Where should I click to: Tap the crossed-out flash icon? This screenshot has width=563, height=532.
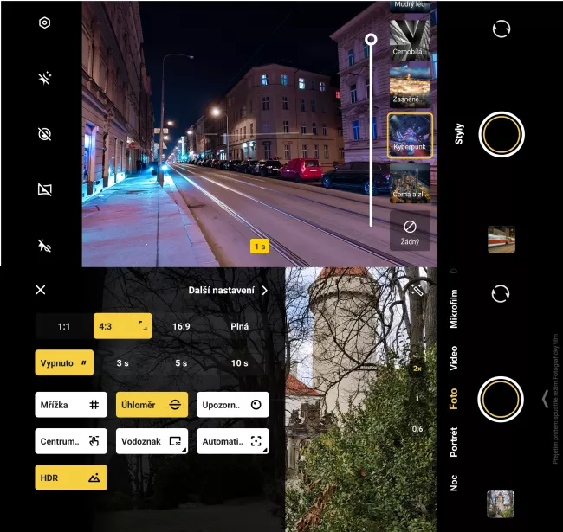(44, 246)
